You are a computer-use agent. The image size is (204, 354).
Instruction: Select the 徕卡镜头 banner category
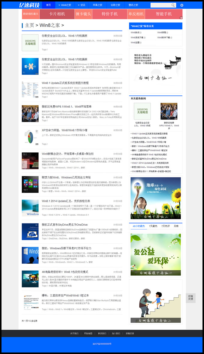click(x=83, y=14)
